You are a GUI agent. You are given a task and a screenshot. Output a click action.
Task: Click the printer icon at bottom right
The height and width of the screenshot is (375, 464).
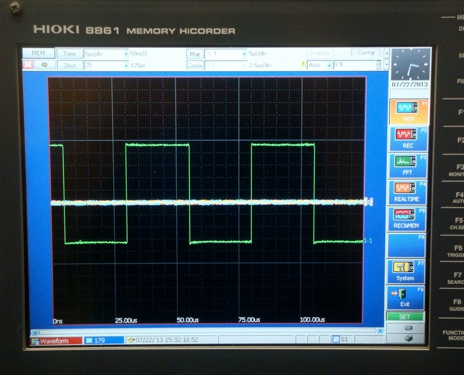click(408, 338)
